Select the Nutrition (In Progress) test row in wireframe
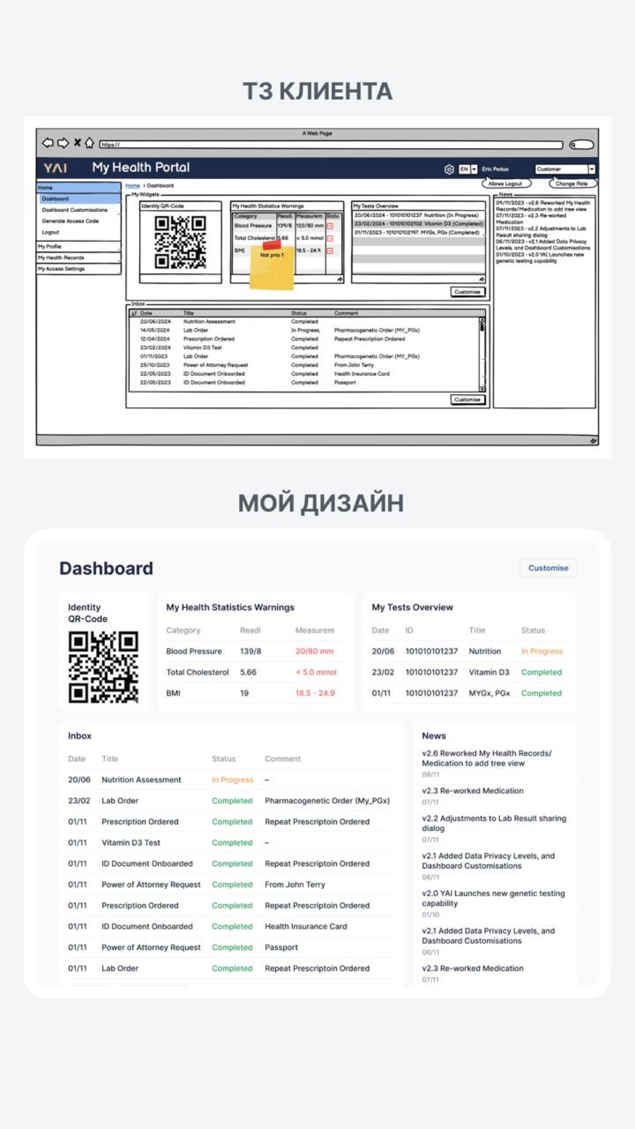635x1129 pixels. pyautogui.click(x=418, y=215)
